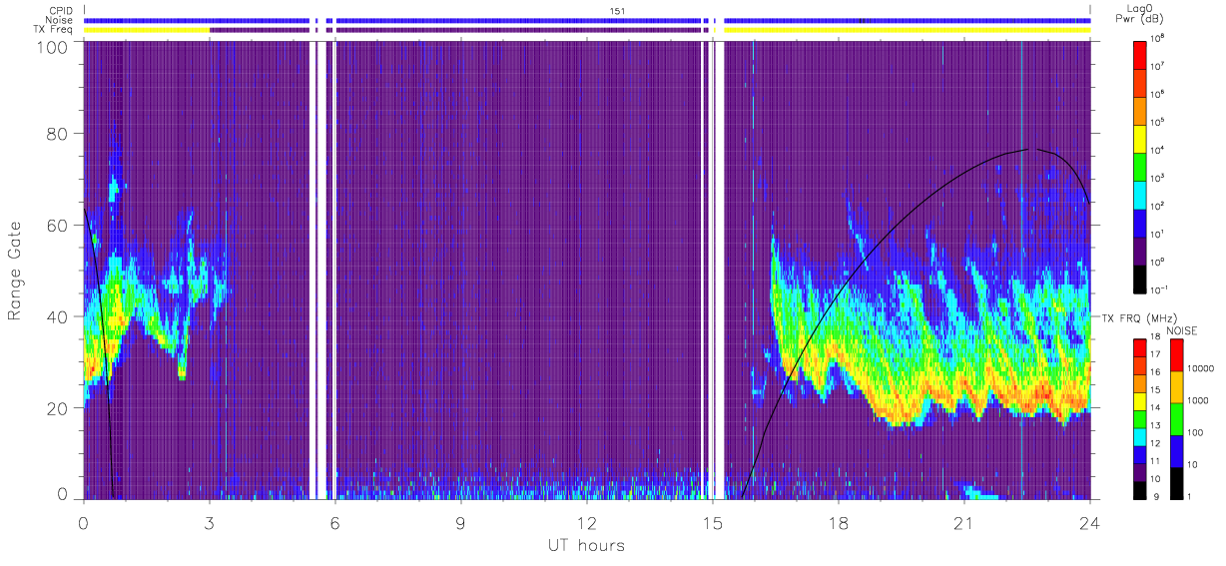1226x566 pixels.
Task: Click the 'CPID' row label
Action: [60, 11]
